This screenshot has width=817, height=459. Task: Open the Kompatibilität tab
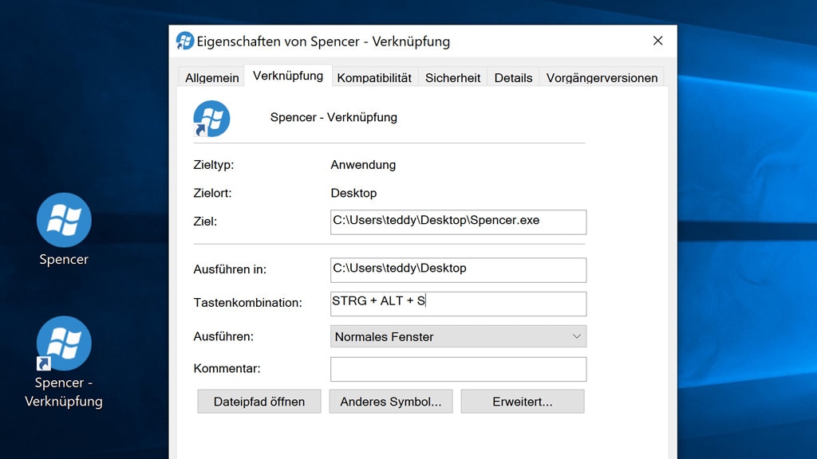point(373,77)
